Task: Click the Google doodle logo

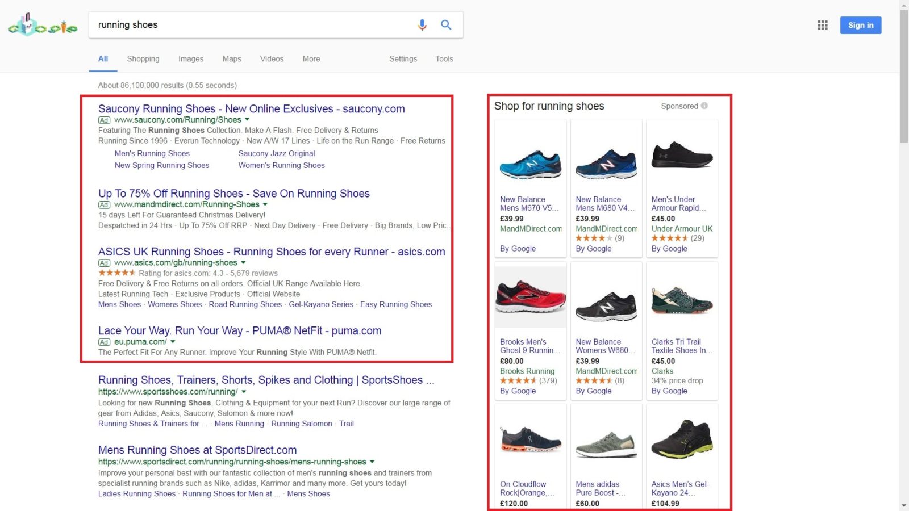Action: click(x=43, y=26)
